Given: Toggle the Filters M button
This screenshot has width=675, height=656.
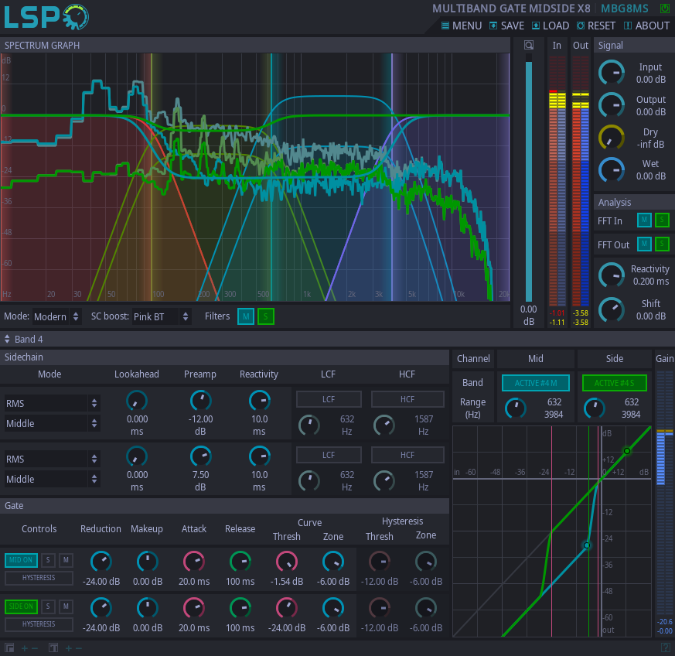Looking at the screenshot, I should [246, 316].
